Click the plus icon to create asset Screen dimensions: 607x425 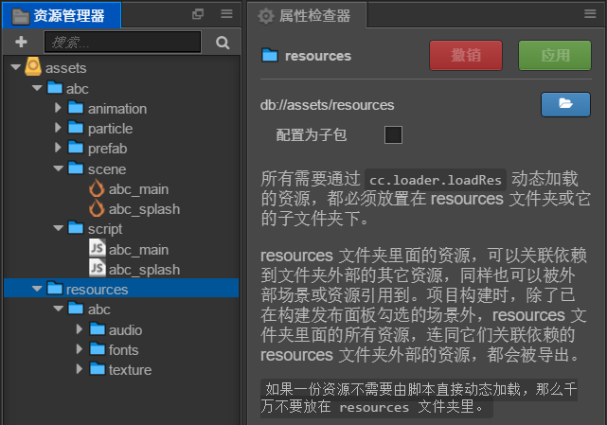tap(21, 43)
